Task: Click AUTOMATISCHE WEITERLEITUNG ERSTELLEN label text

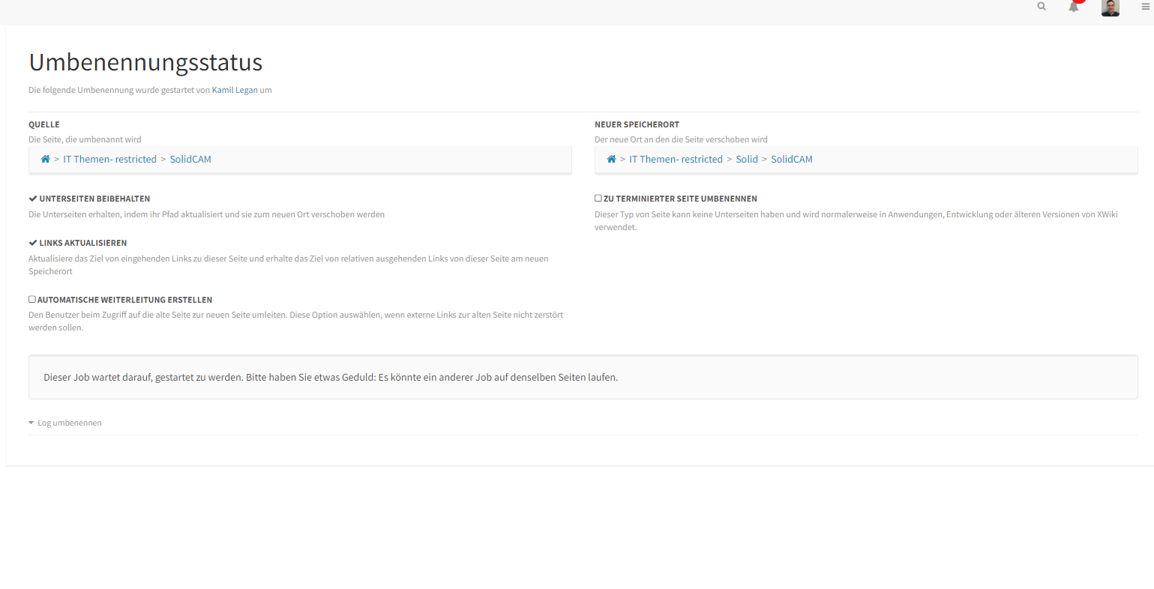Action: [124, 299]
